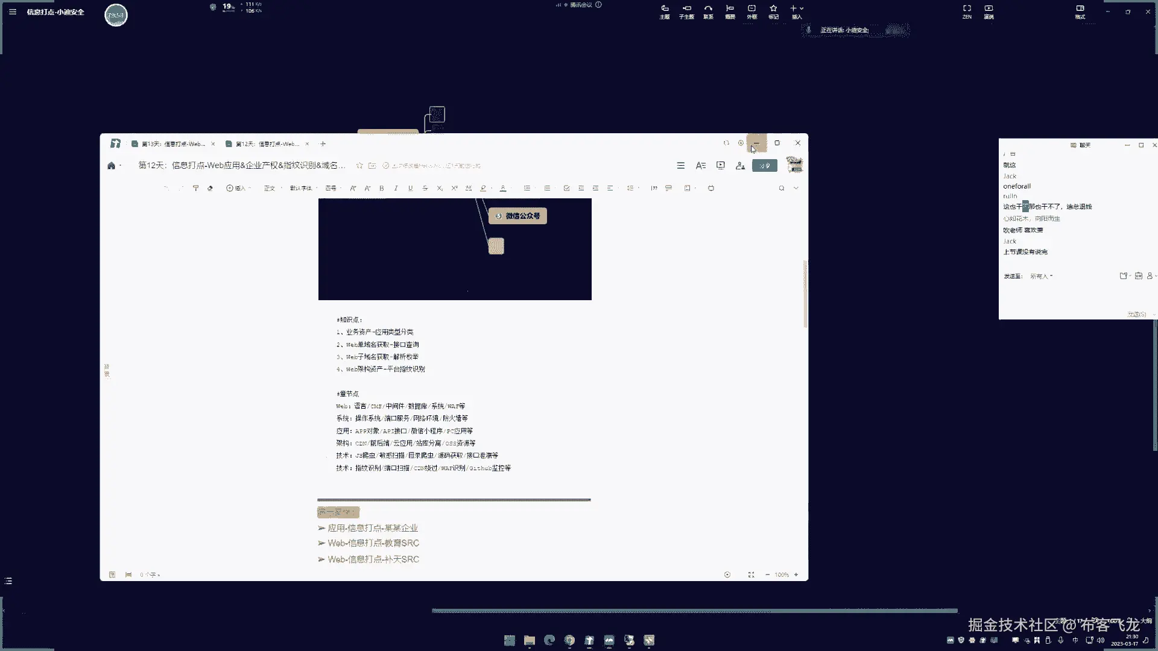Open a new tab with plus button
1158x651 pixels.
click(323, 143)
